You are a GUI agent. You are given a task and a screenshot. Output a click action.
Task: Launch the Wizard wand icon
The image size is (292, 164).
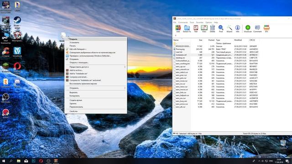pos(229,29)
